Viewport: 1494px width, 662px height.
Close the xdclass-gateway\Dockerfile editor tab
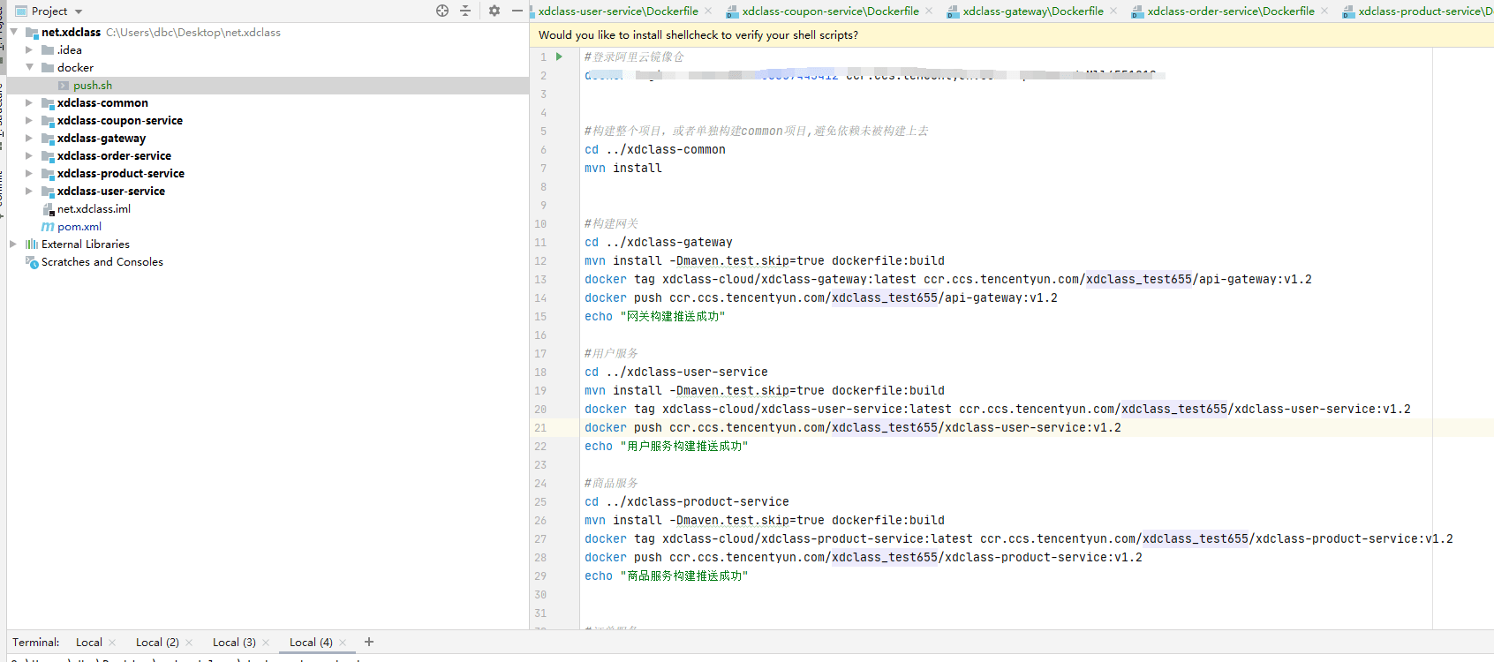tap(1113, 11)
